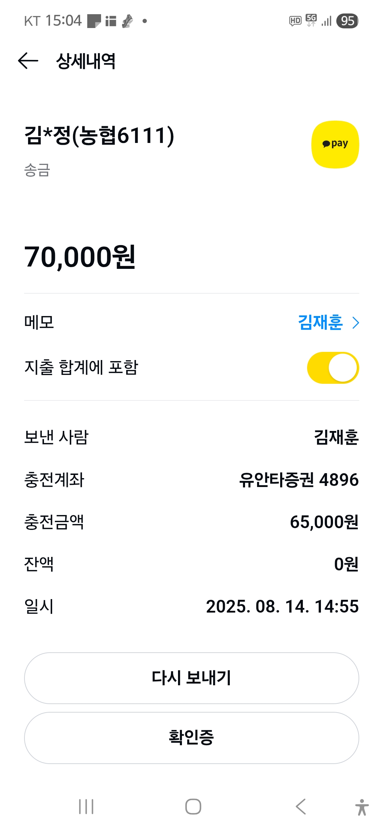Tap the 5G signal status icon
The width and height of the screenshot is (383, 830).
click(x=311, y=20)
